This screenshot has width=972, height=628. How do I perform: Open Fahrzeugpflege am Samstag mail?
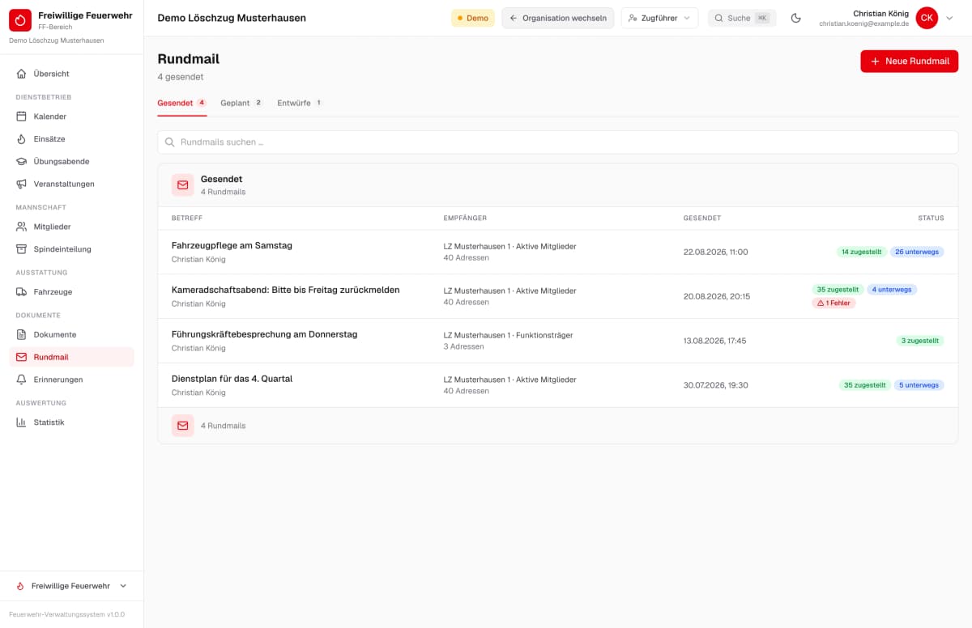click(232, 245)
